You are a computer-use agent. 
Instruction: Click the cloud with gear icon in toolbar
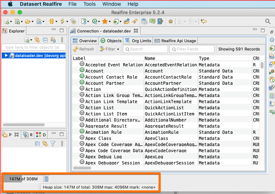(73, 21)
